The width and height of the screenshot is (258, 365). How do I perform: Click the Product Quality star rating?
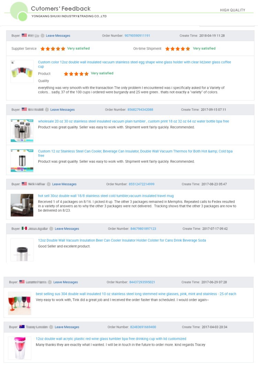pos(76,74)
